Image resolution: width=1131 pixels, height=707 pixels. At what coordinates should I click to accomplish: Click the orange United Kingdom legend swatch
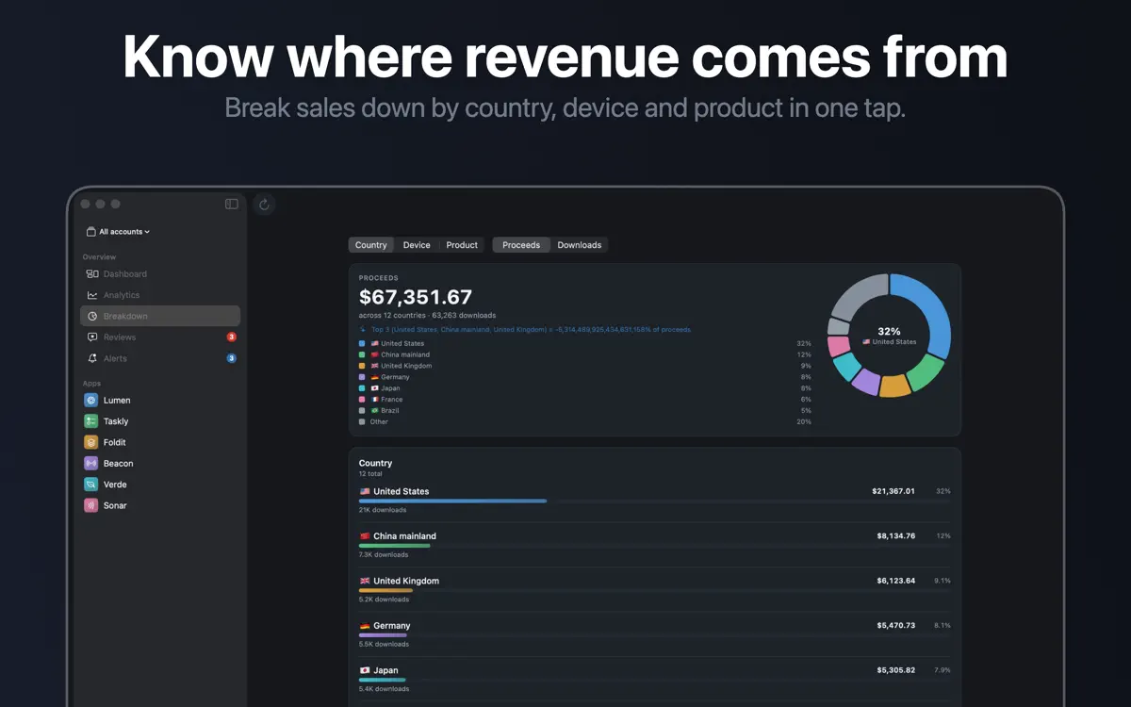(362, 366)
